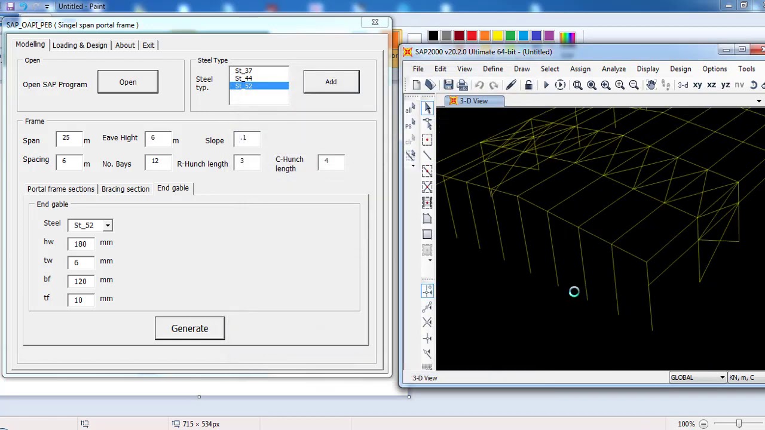This screenshot has height=430, width=765.
Task: Switch to the Loading & Design tab
Action: 79,45
